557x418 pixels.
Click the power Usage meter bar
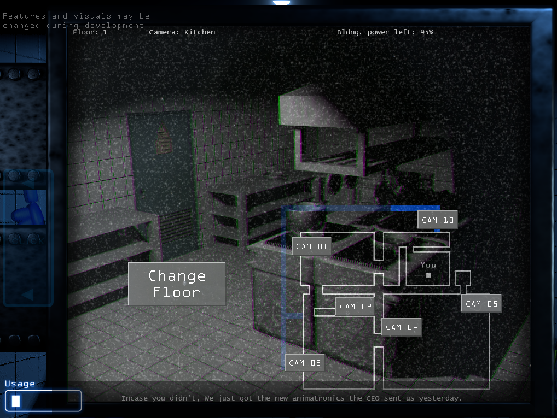pyautogui.click(x=43, y=401)
